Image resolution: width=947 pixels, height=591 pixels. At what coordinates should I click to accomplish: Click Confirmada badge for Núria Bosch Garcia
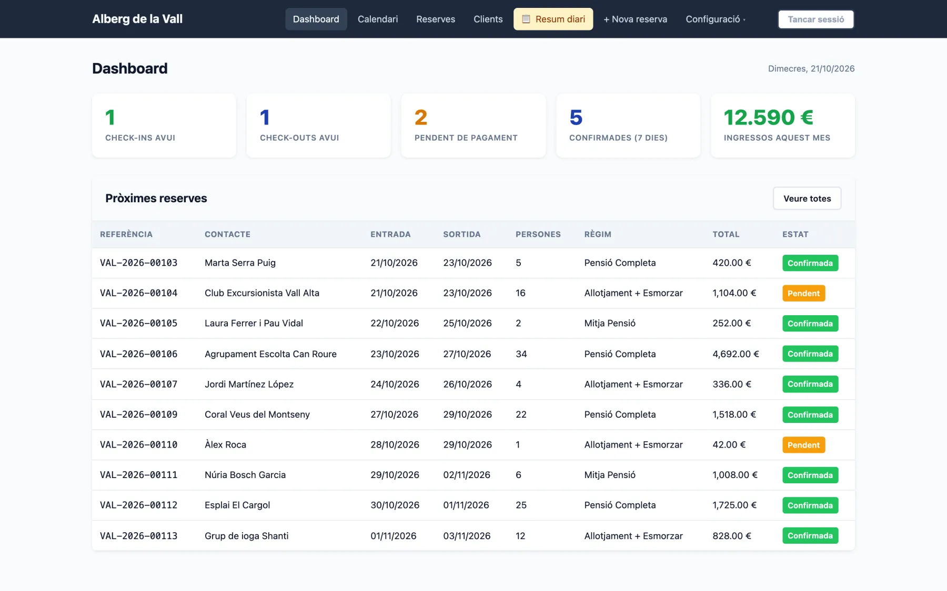[810, 475]
